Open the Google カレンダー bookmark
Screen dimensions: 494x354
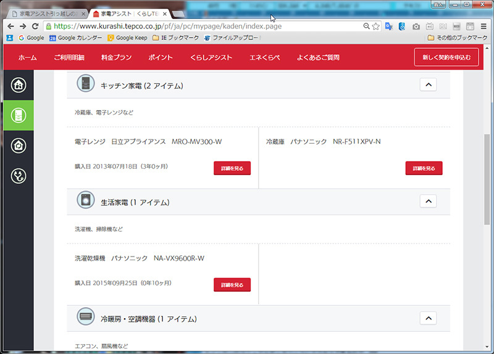click(75, 38)
